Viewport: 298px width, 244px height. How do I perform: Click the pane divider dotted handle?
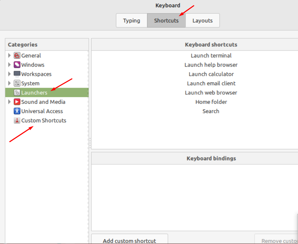point(90,143)
